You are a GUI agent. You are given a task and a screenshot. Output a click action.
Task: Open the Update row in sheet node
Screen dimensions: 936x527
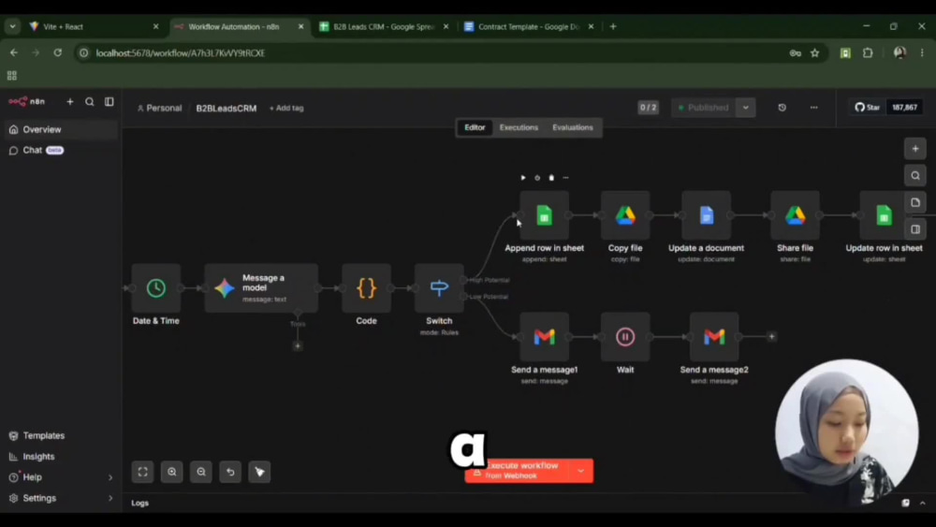885,215
